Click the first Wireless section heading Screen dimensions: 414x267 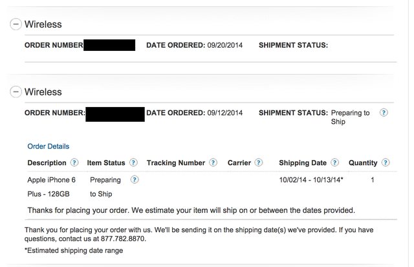pyautogui.click(x=43, y=25)
